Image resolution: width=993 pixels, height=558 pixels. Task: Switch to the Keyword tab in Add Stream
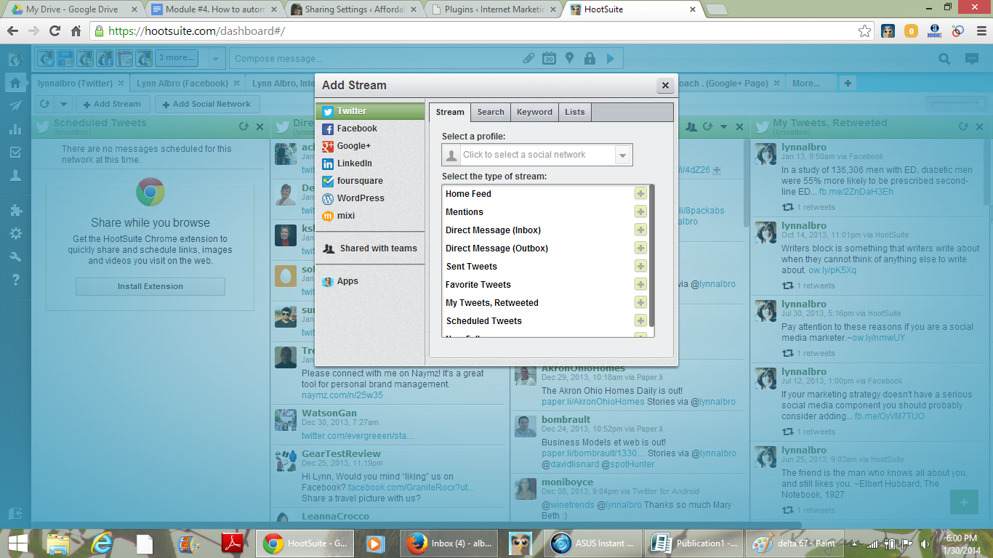tap(534, 112)
